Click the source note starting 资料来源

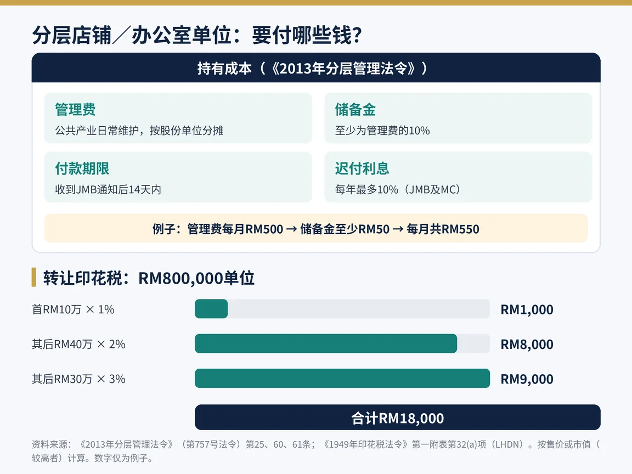point(316,451)
